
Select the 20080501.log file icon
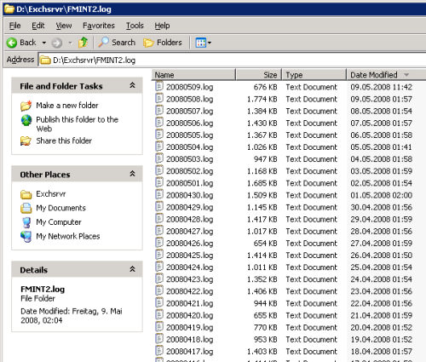click(x=159, y=182)
